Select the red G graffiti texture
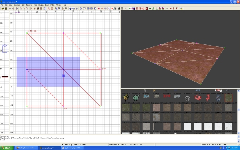This screenshot has height=150, width=240. click(198, 98)
